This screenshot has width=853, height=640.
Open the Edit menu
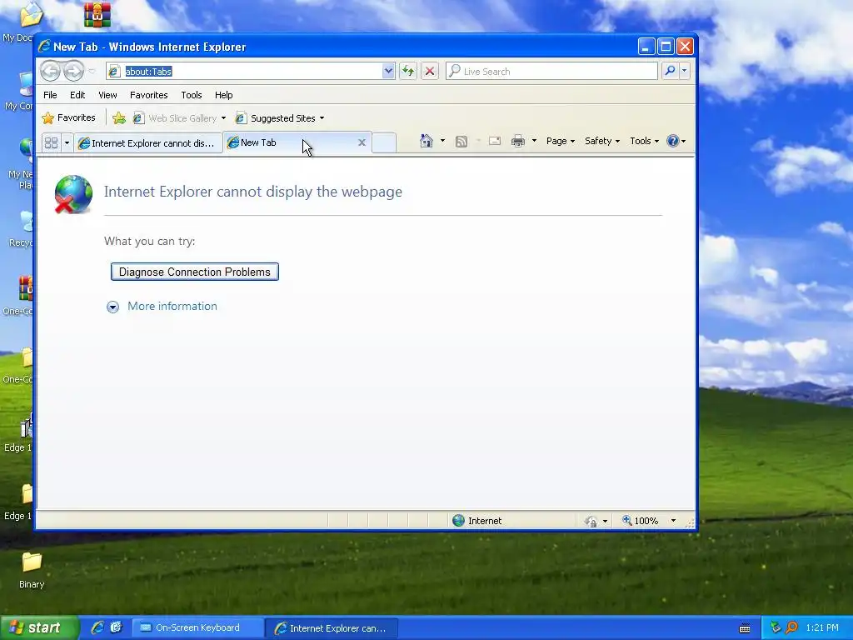(x=77, y=95)
